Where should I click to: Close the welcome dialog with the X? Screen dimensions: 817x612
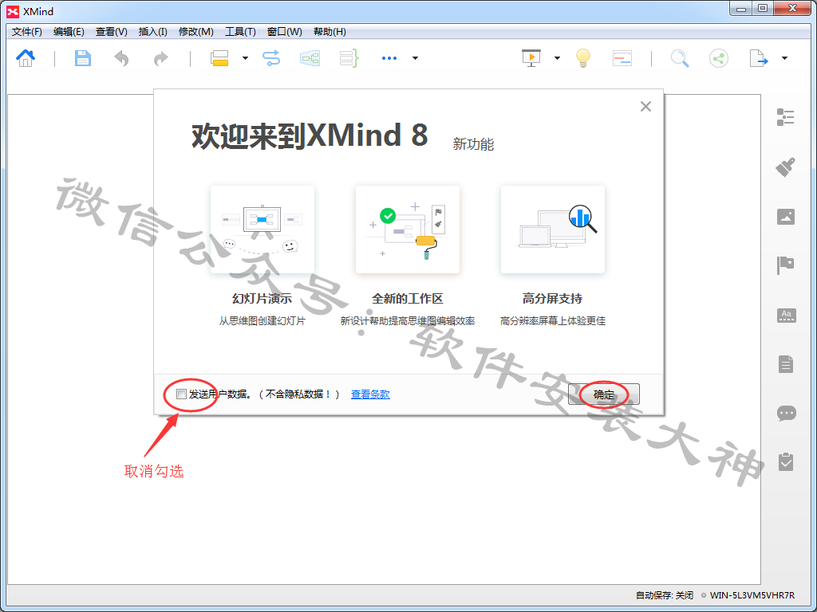[645, 107]
